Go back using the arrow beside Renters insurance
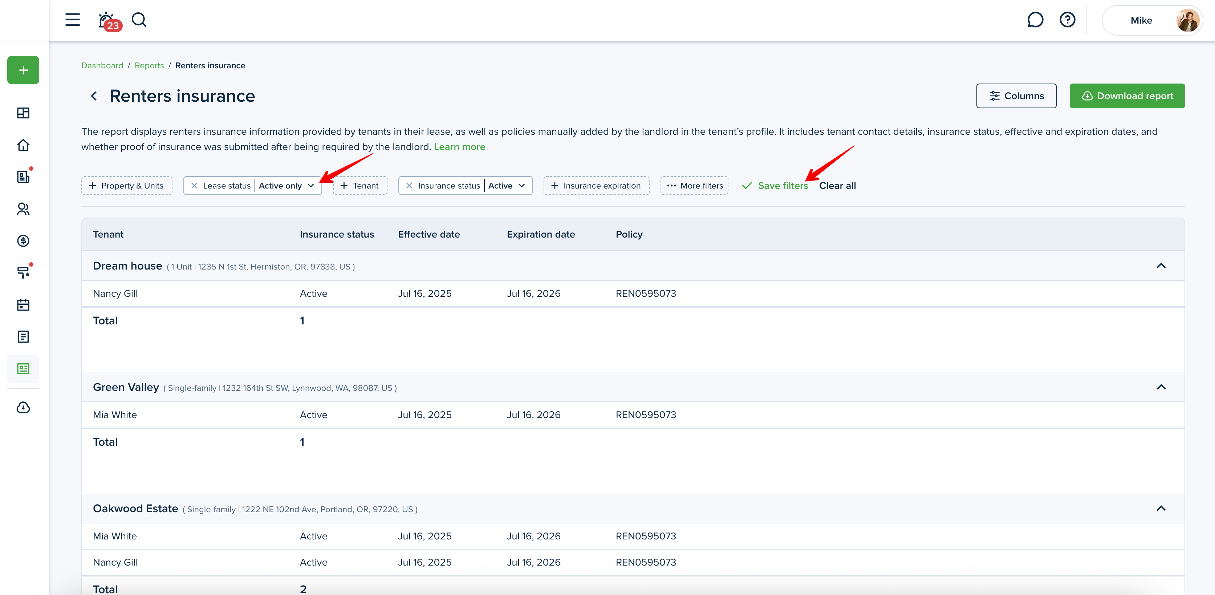 coord(94,96)
